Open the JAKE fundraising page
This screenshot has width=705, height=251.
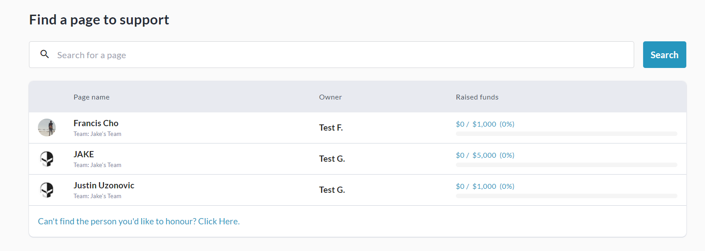[84, 155]
